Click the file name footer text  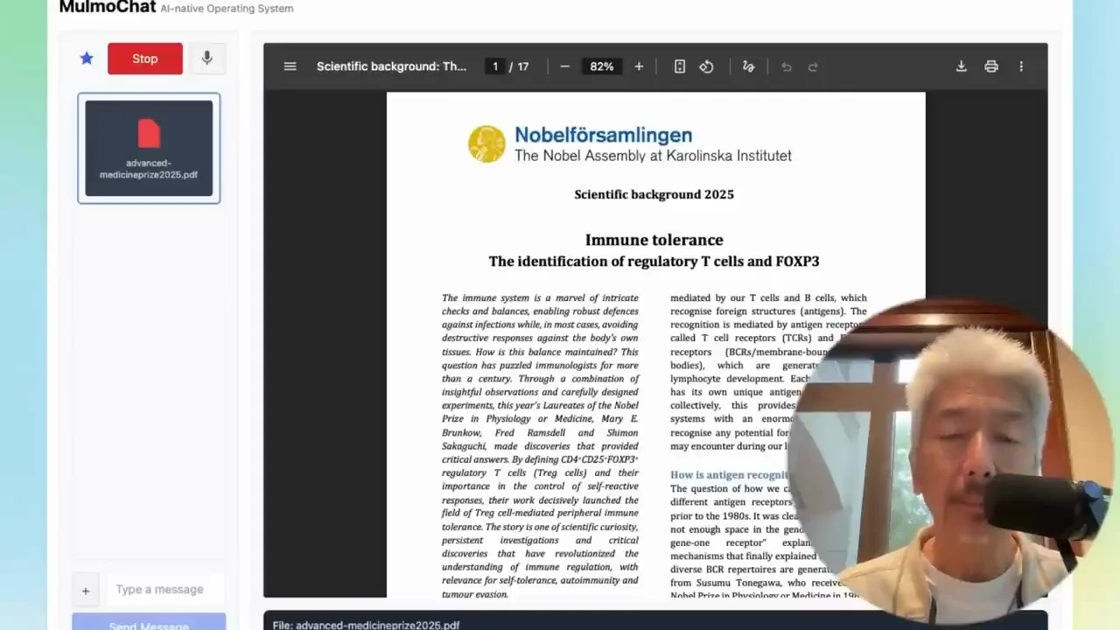pyautogui.click(x=366, y=625)
